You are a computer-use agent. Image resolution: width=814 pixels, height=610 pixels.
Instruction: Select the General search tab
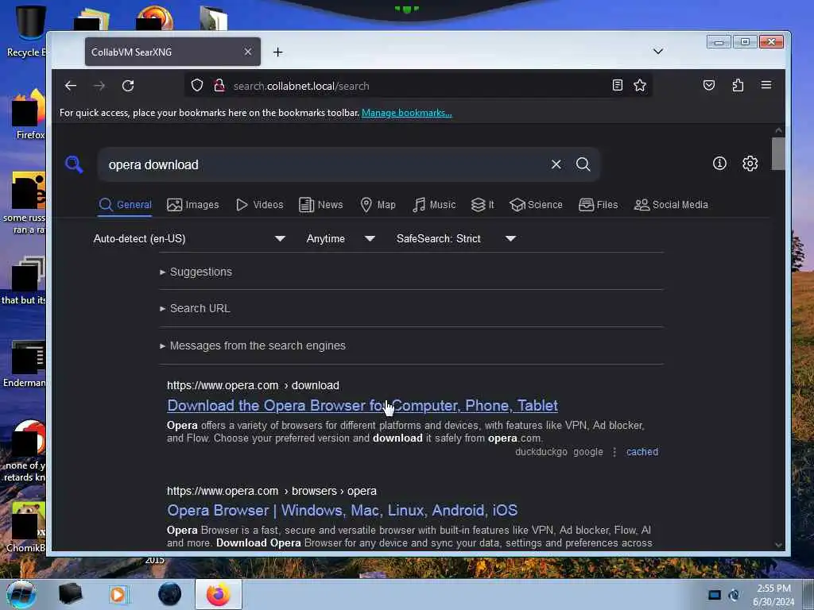(125, 205)
